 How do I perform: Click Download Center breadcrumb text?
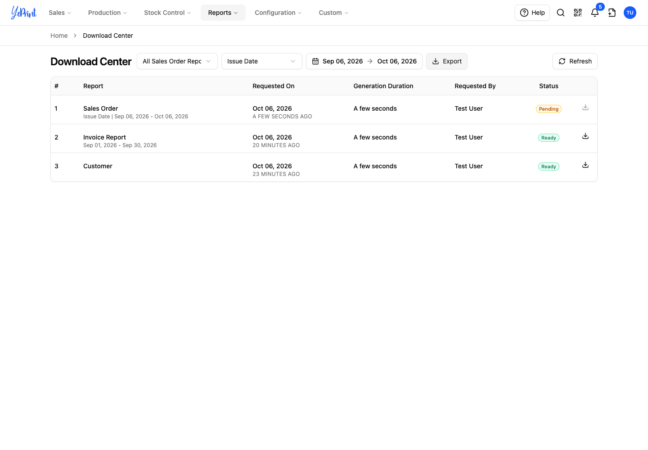[x=108, y=36]
